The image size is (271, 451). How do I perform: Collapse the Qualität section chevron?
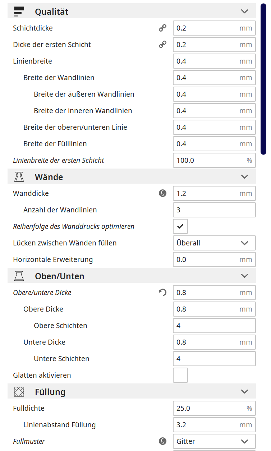244,11
